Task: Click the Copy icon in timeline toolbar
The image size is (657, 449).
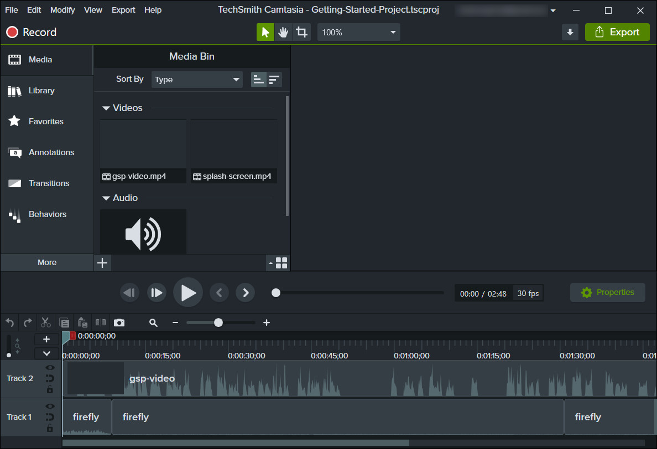Action: click(64, 323)
